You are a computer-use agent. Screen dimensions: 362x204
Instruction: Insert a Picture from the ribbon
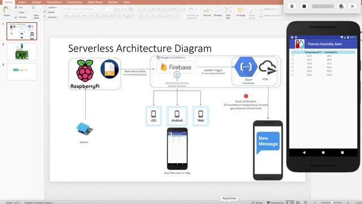(207, 12)
